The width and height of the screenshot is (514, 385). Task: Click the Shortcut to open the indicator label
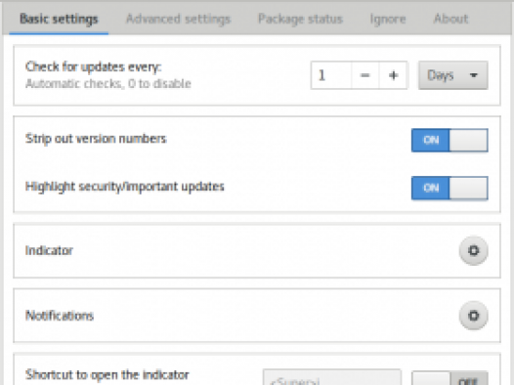(x=107, y=374)
